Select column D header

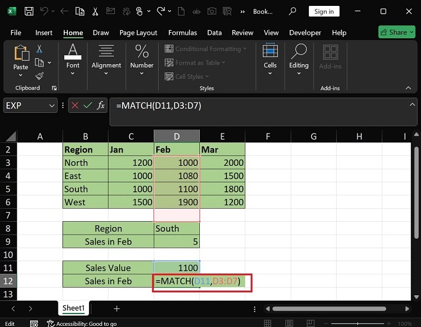pyautogui.click(x=177, y=136)
